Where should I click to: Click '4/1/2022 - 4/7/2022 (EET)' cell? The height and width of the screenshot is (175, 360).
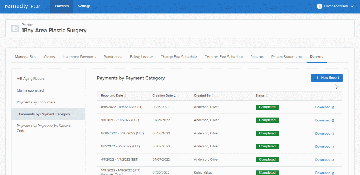coord(120,160)
